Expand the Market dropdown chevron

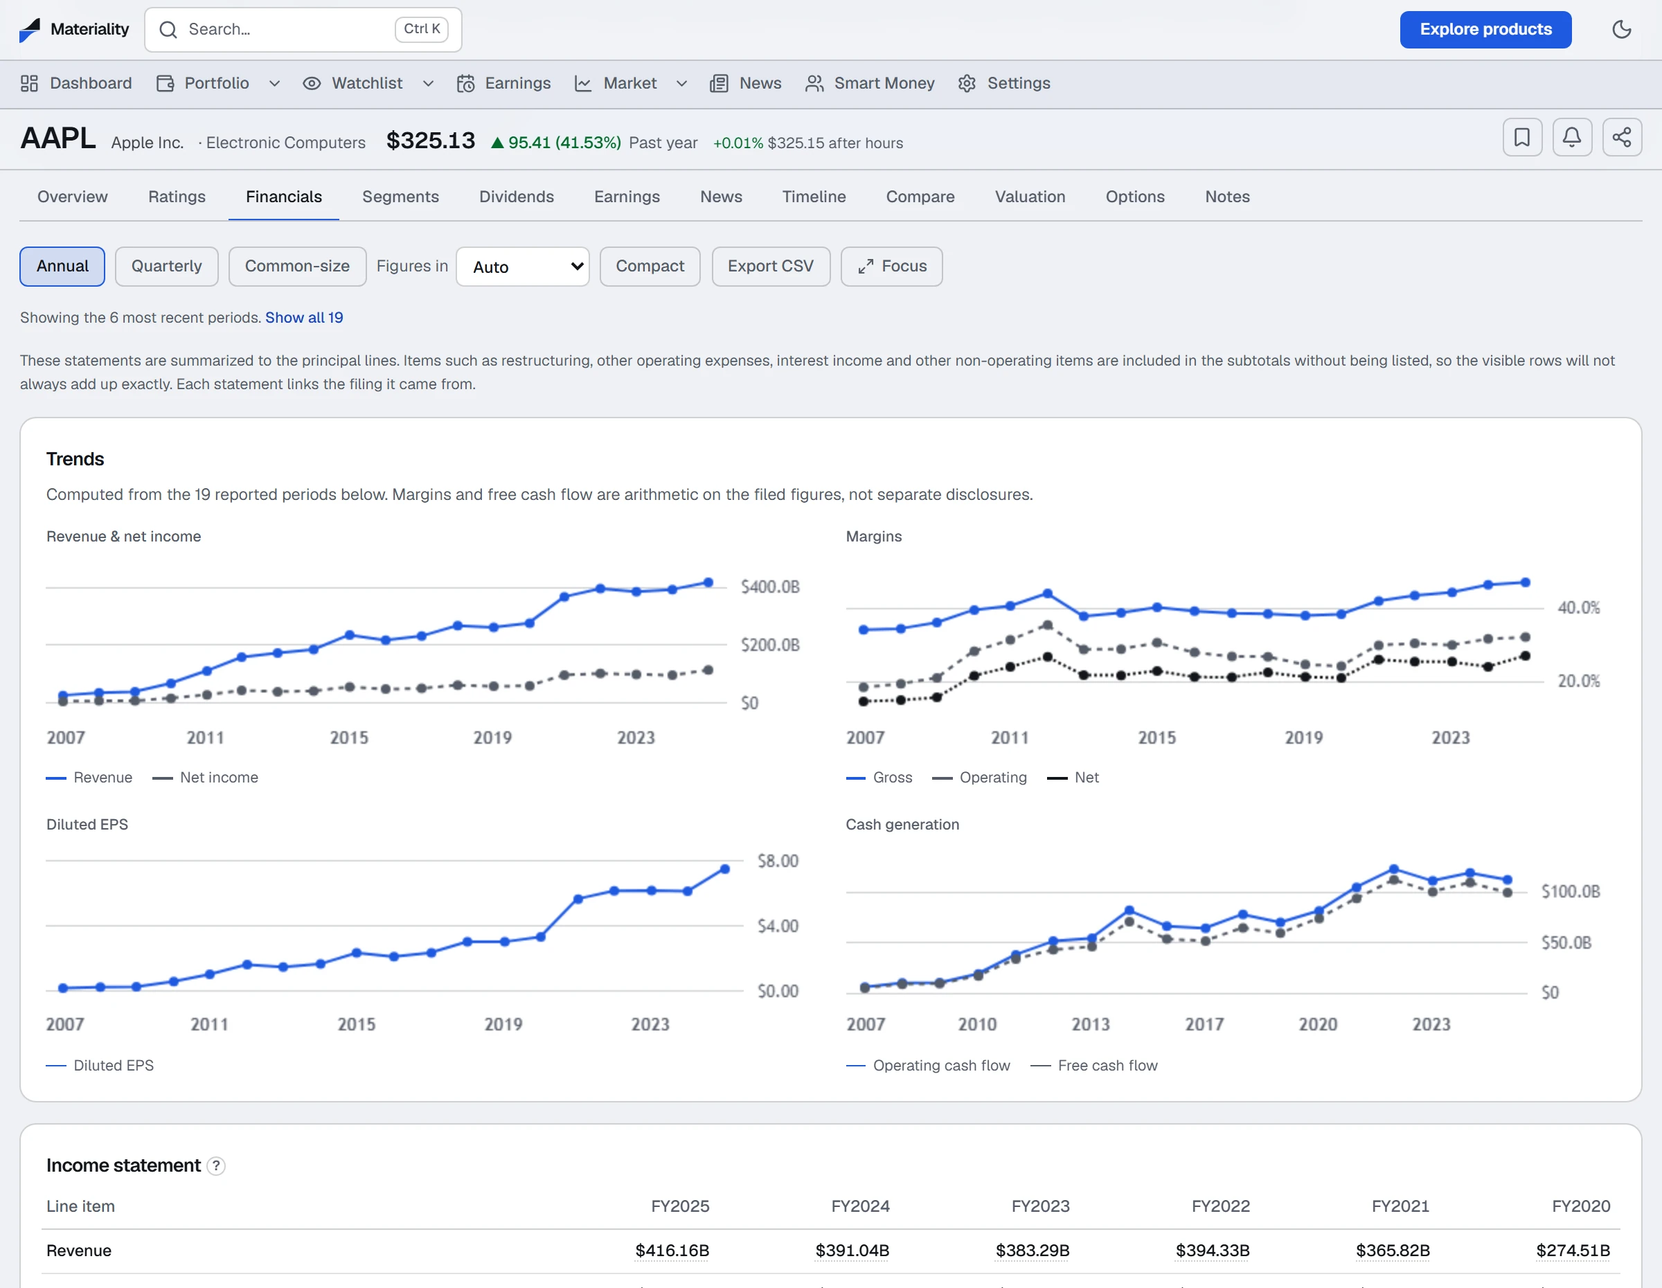[682, 83]
